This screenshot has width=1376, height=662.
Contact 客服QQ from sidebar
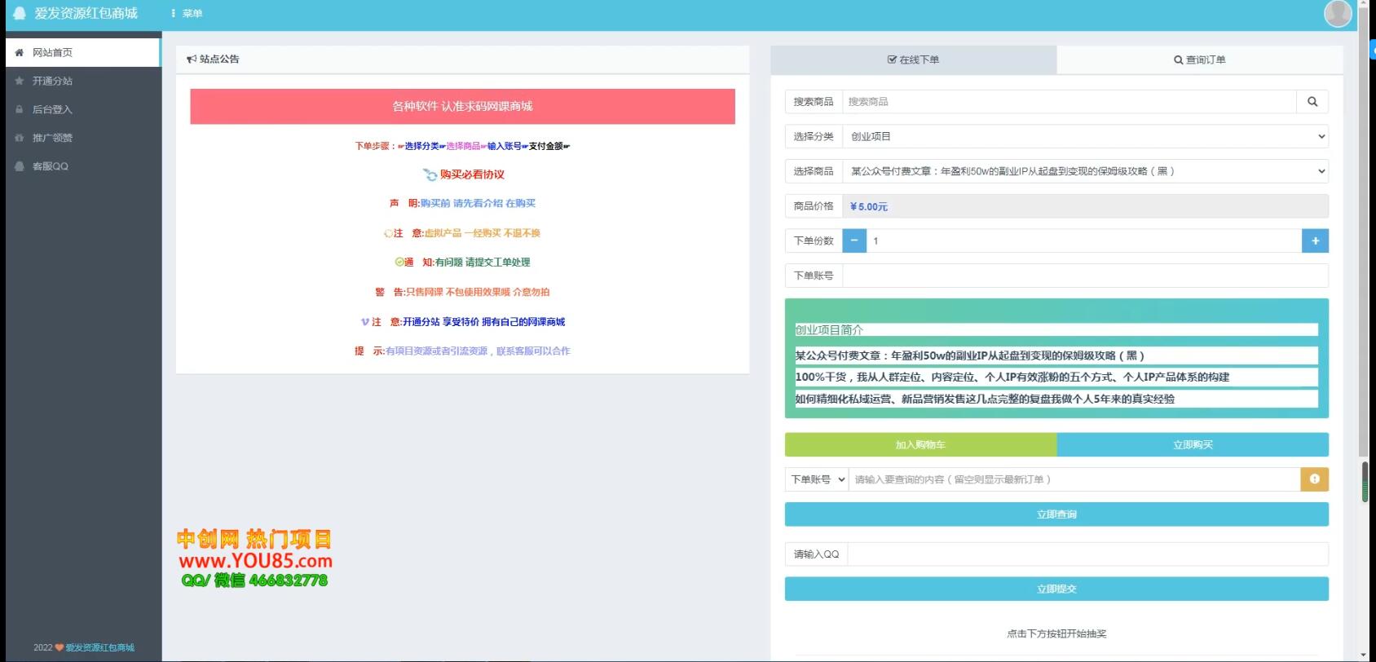click(50, 166)
